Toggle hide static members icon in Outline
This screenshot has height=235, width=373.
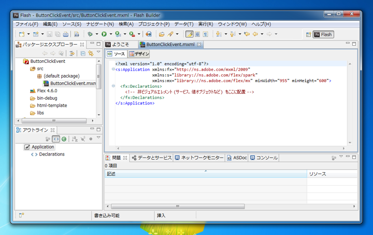coord(83,139)
